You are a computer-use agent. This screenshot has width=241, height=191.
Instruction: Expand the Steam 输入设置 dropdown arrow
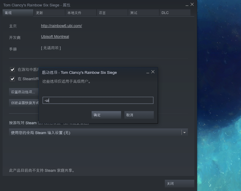pyautogui.click(x=184, y=133)
